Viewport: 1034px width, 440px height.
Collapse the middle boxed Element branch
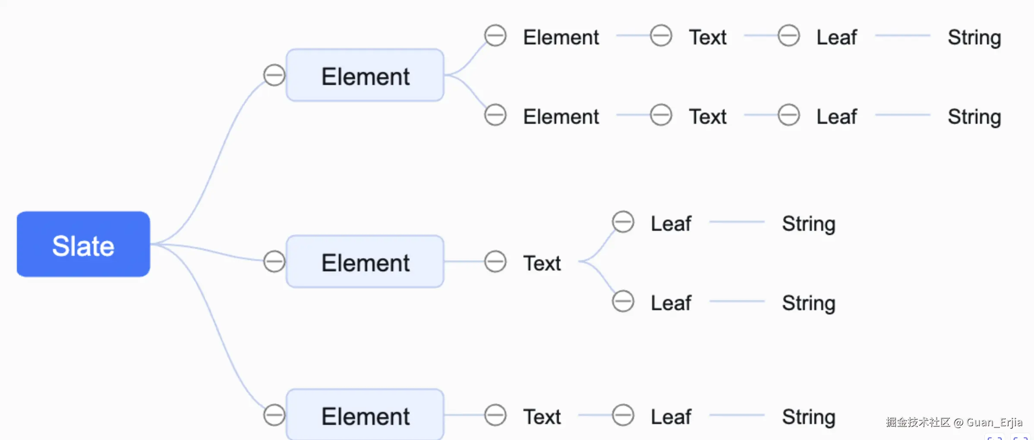click(x=274, y=262)
